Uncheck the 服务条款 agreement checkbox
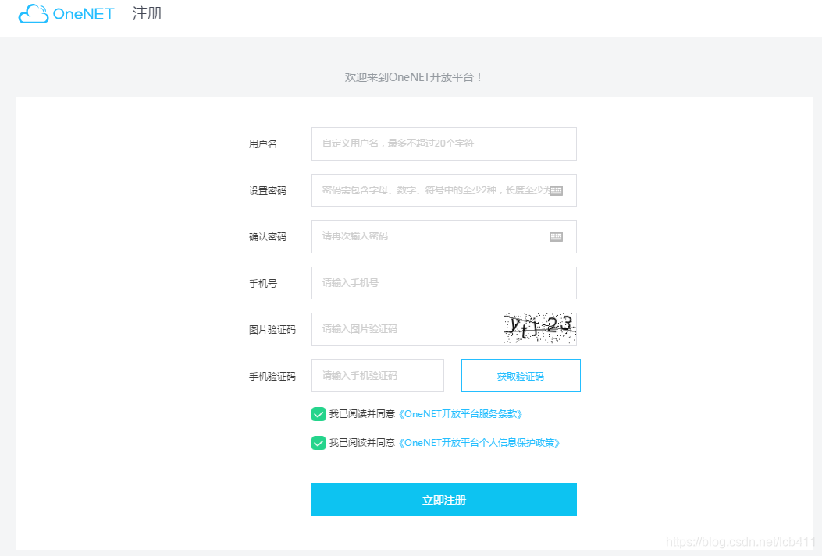The width and height of the screenshot is (822, 556). (318, 414)
